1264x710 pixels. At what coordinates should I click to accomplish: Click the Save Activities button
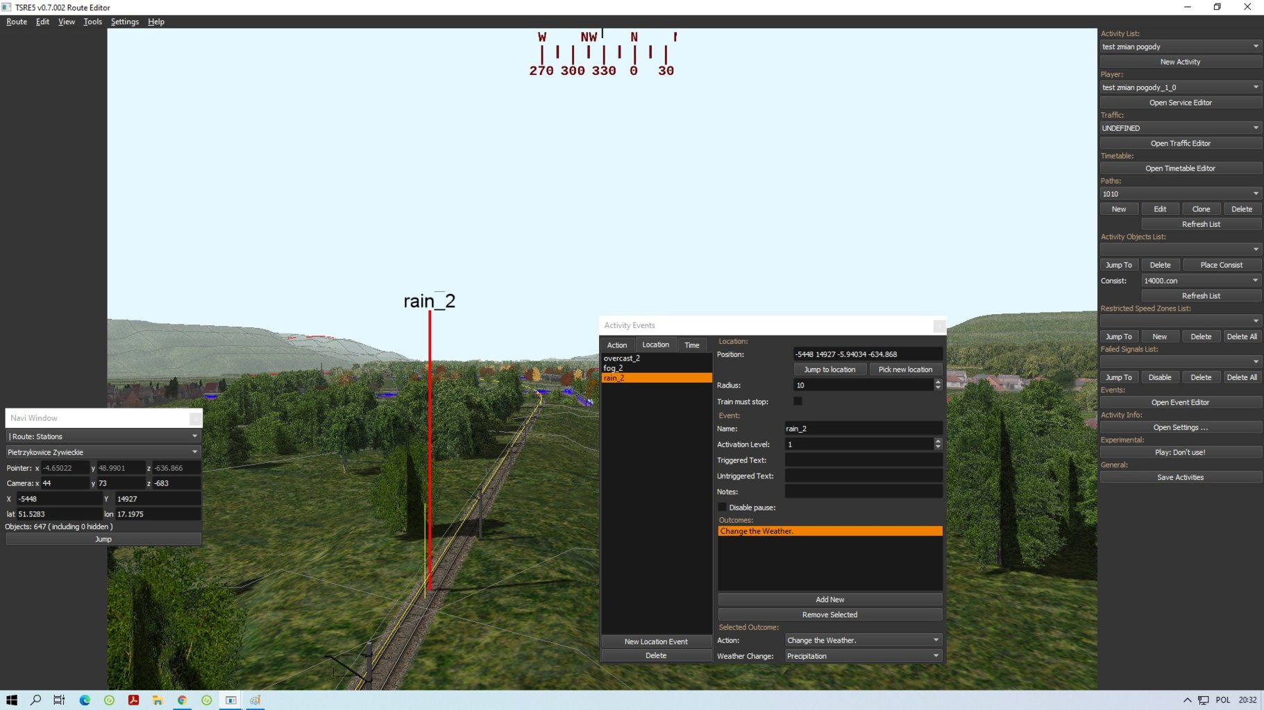(x=1180, y=478)
